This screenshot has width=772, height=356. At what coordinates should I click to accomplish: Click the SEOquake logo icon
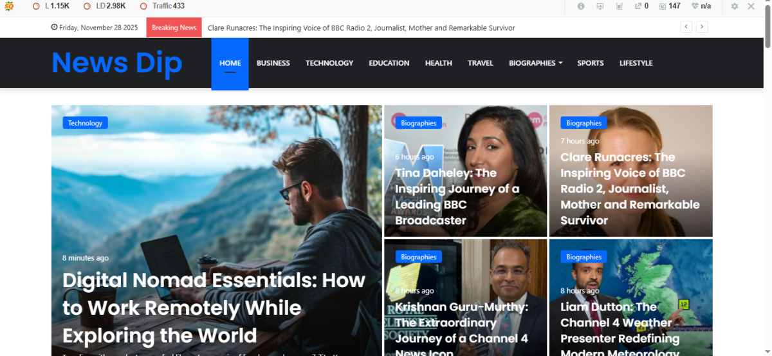pyautogui.click(x=9, y=6)
